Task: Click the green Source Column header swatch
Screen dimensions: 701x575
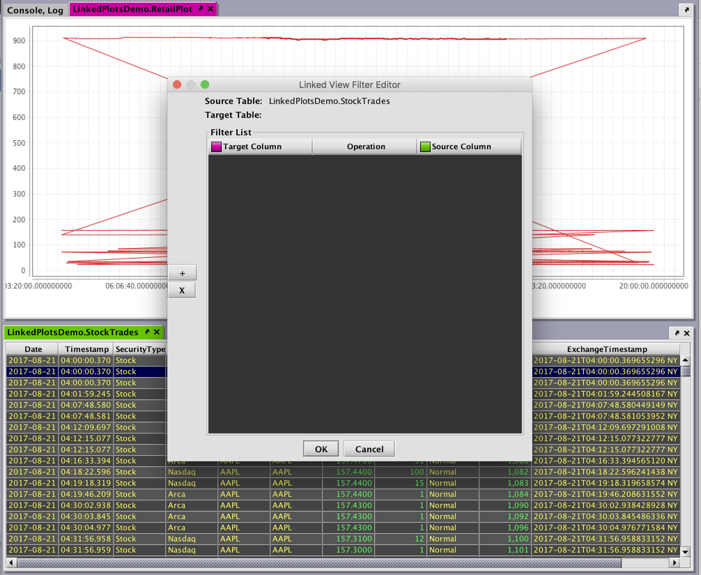Action: click(424, 146)
